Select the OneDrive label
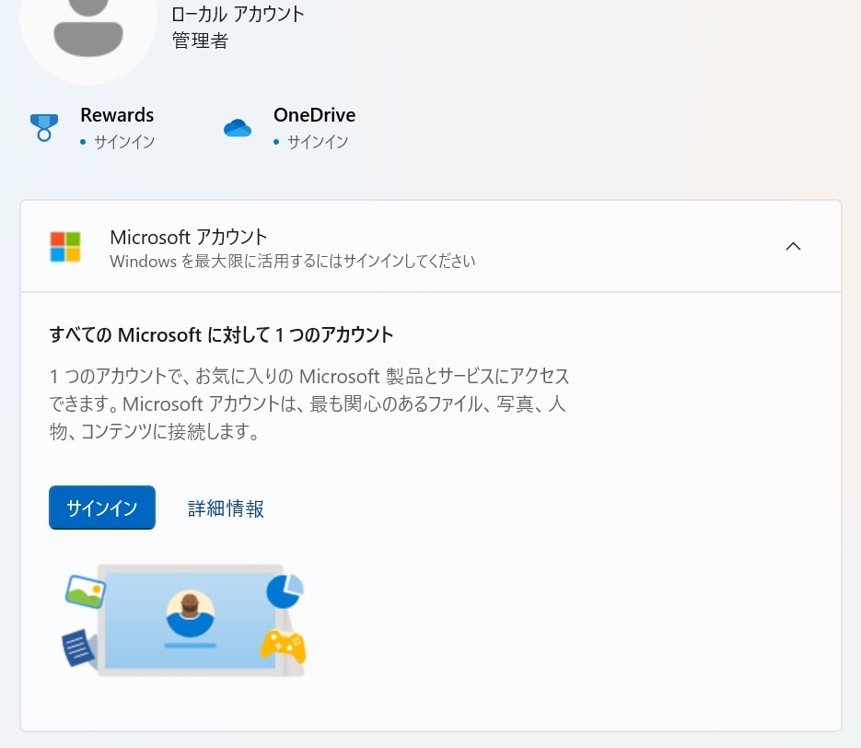861x748 pixels. 314,115
